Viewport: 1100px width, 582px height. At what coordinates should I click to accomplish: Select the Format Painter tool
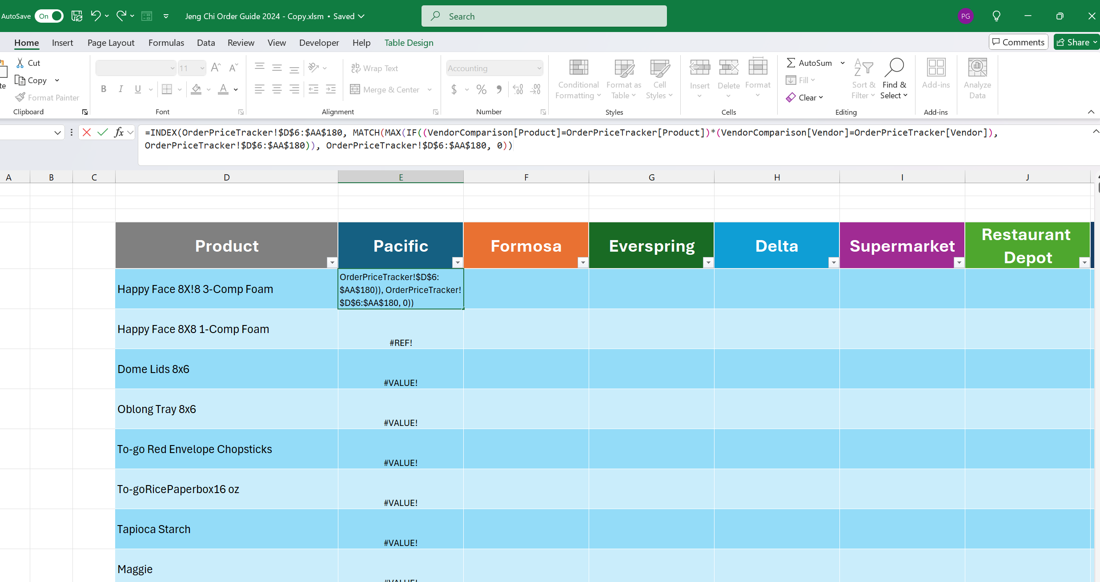tap(48, 97)
